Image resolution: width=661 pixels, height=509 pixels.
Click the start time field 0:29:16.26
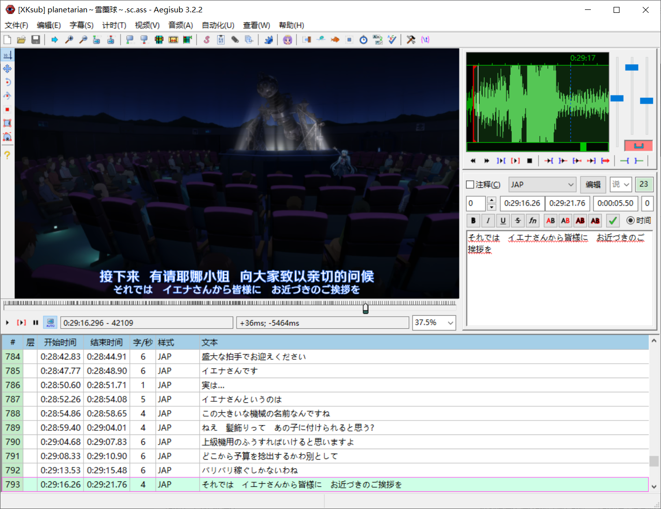(522, 203)
